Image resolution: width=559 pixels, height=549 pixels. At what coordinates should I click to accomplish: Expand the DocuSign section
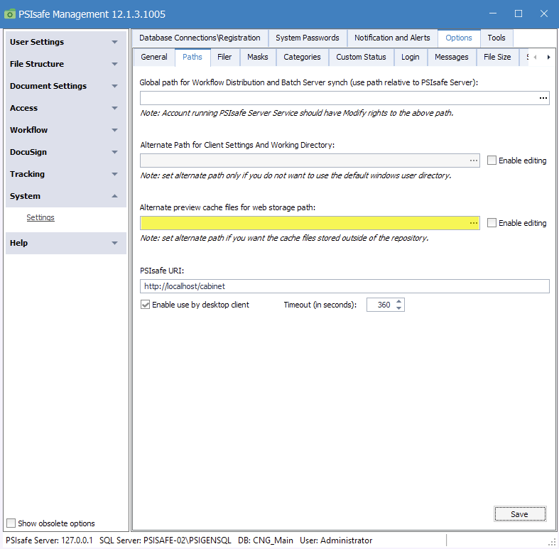pos(66,152)
